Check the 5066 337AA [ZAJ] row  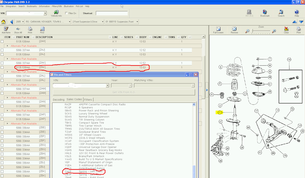[2, 50]
